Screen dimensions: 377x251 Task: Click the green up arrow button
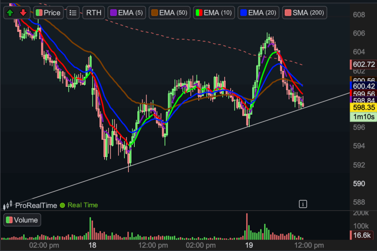click(10, 13)
